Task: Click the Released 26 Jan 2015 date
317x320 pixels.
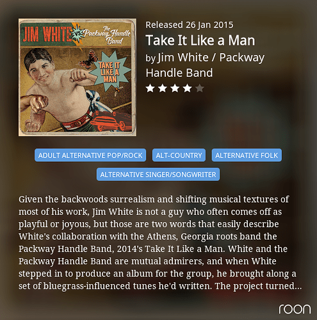Action: click(x=190, y=25)
